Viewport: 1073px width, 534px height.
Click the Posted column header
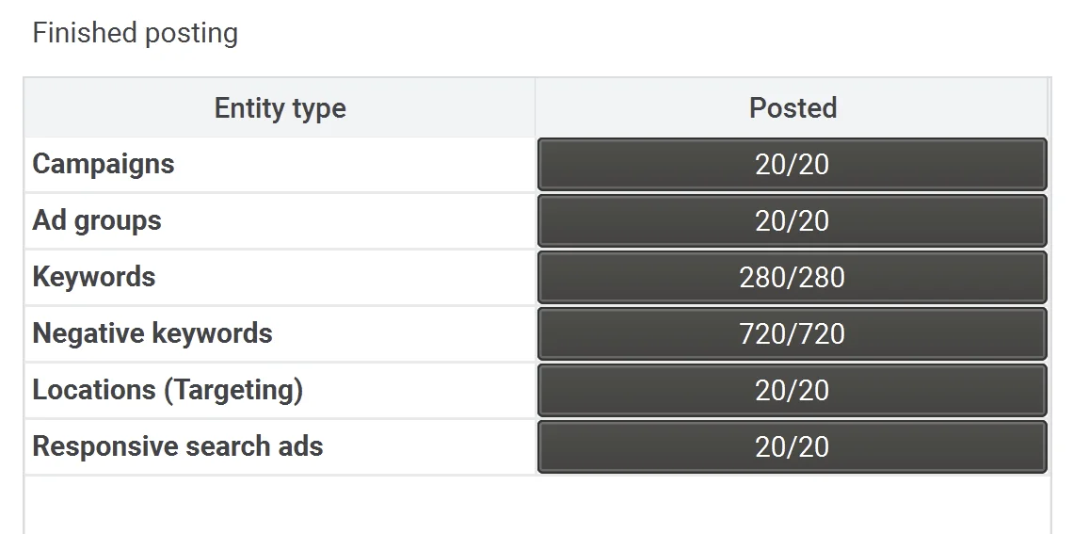(x=793, y=107)
